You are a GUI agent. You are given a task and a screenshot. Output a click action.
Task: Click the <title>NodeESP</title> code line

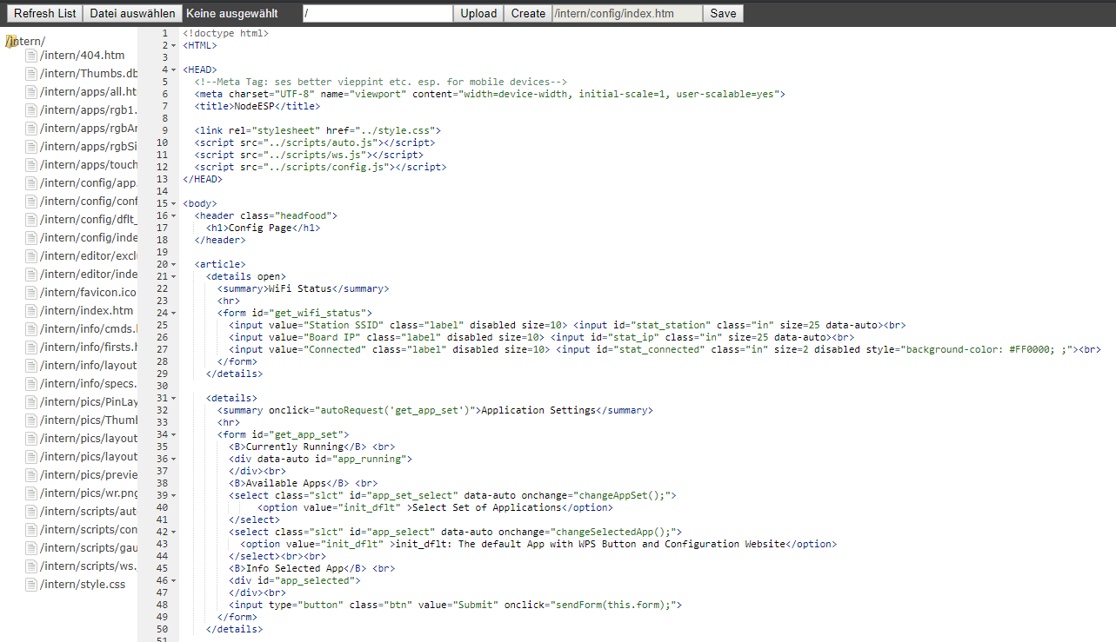pos(257,106)
